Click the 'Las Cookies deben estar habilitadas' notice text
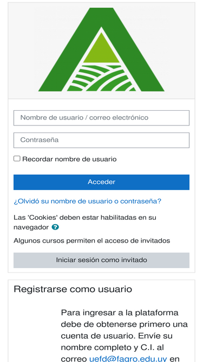Viewport: 203px width, 362px height. (85, 223)
